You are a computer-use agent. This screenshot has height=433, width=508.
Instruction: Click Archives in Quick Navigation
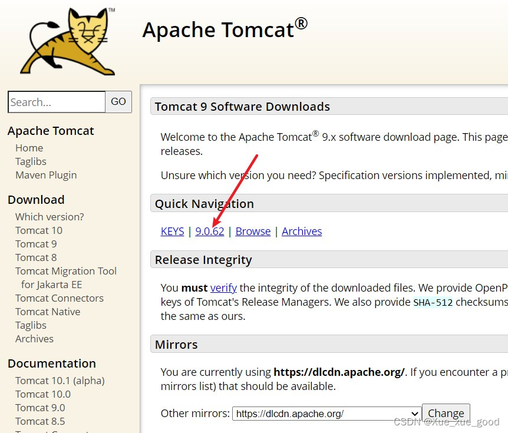302,232
